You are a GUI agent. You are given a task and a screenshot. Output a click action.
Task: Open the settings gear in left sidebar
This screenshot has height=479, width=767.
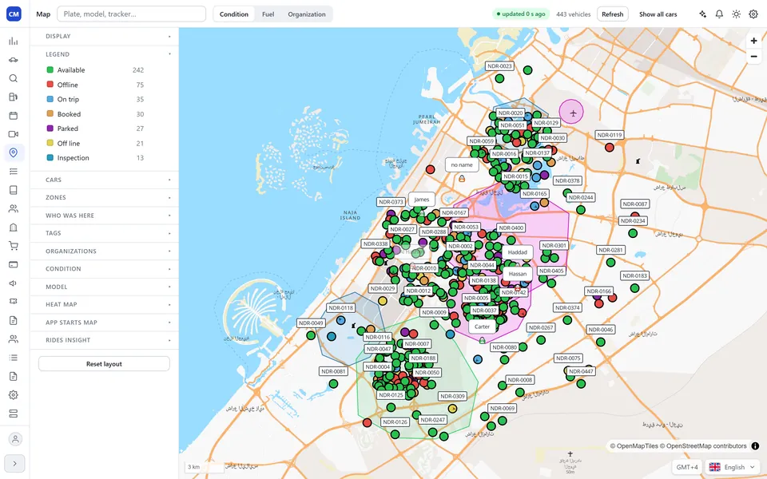[x=14, y=395]
